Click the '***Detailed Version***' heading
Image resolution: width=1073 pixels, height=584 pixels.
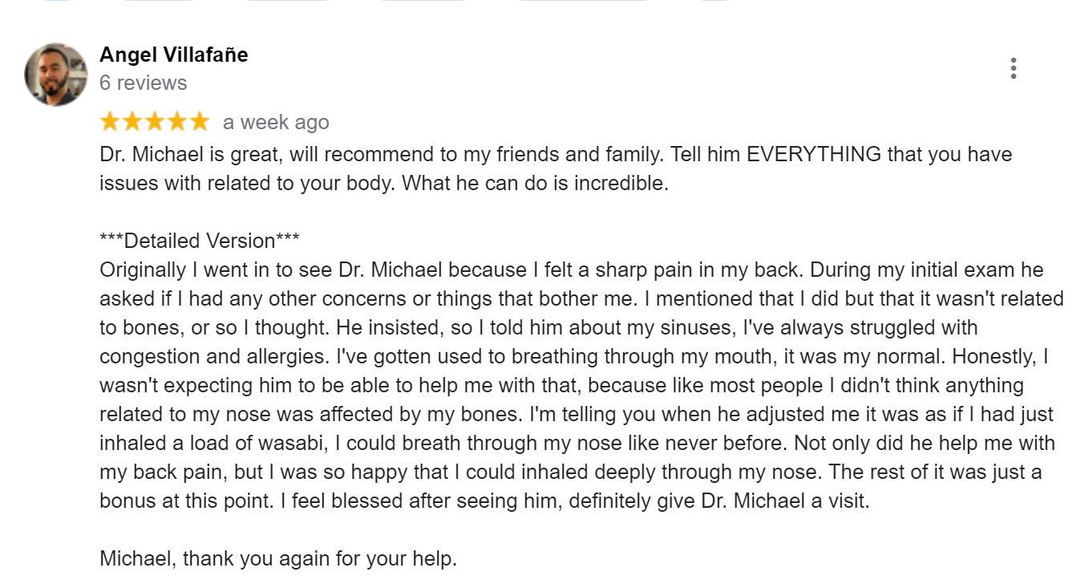click(x=200, y=241)
